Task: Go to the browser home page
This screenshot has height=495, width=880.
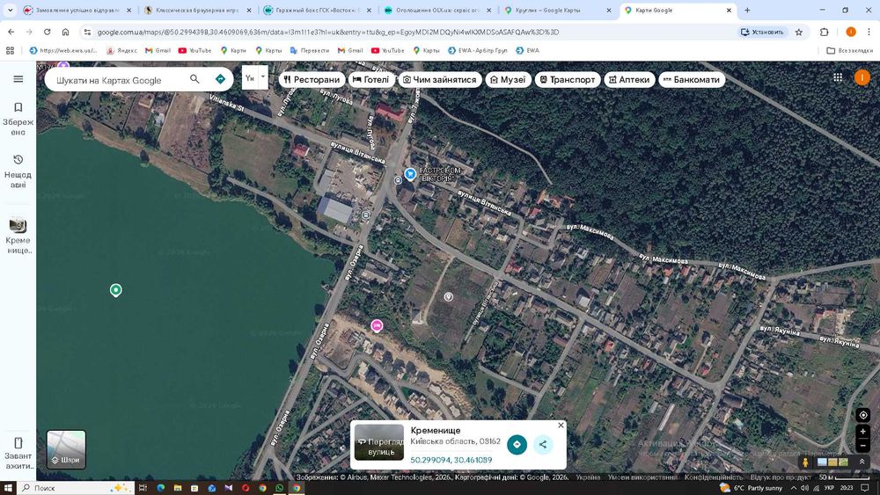Action: pyautogui.click(x=66, y=32)
